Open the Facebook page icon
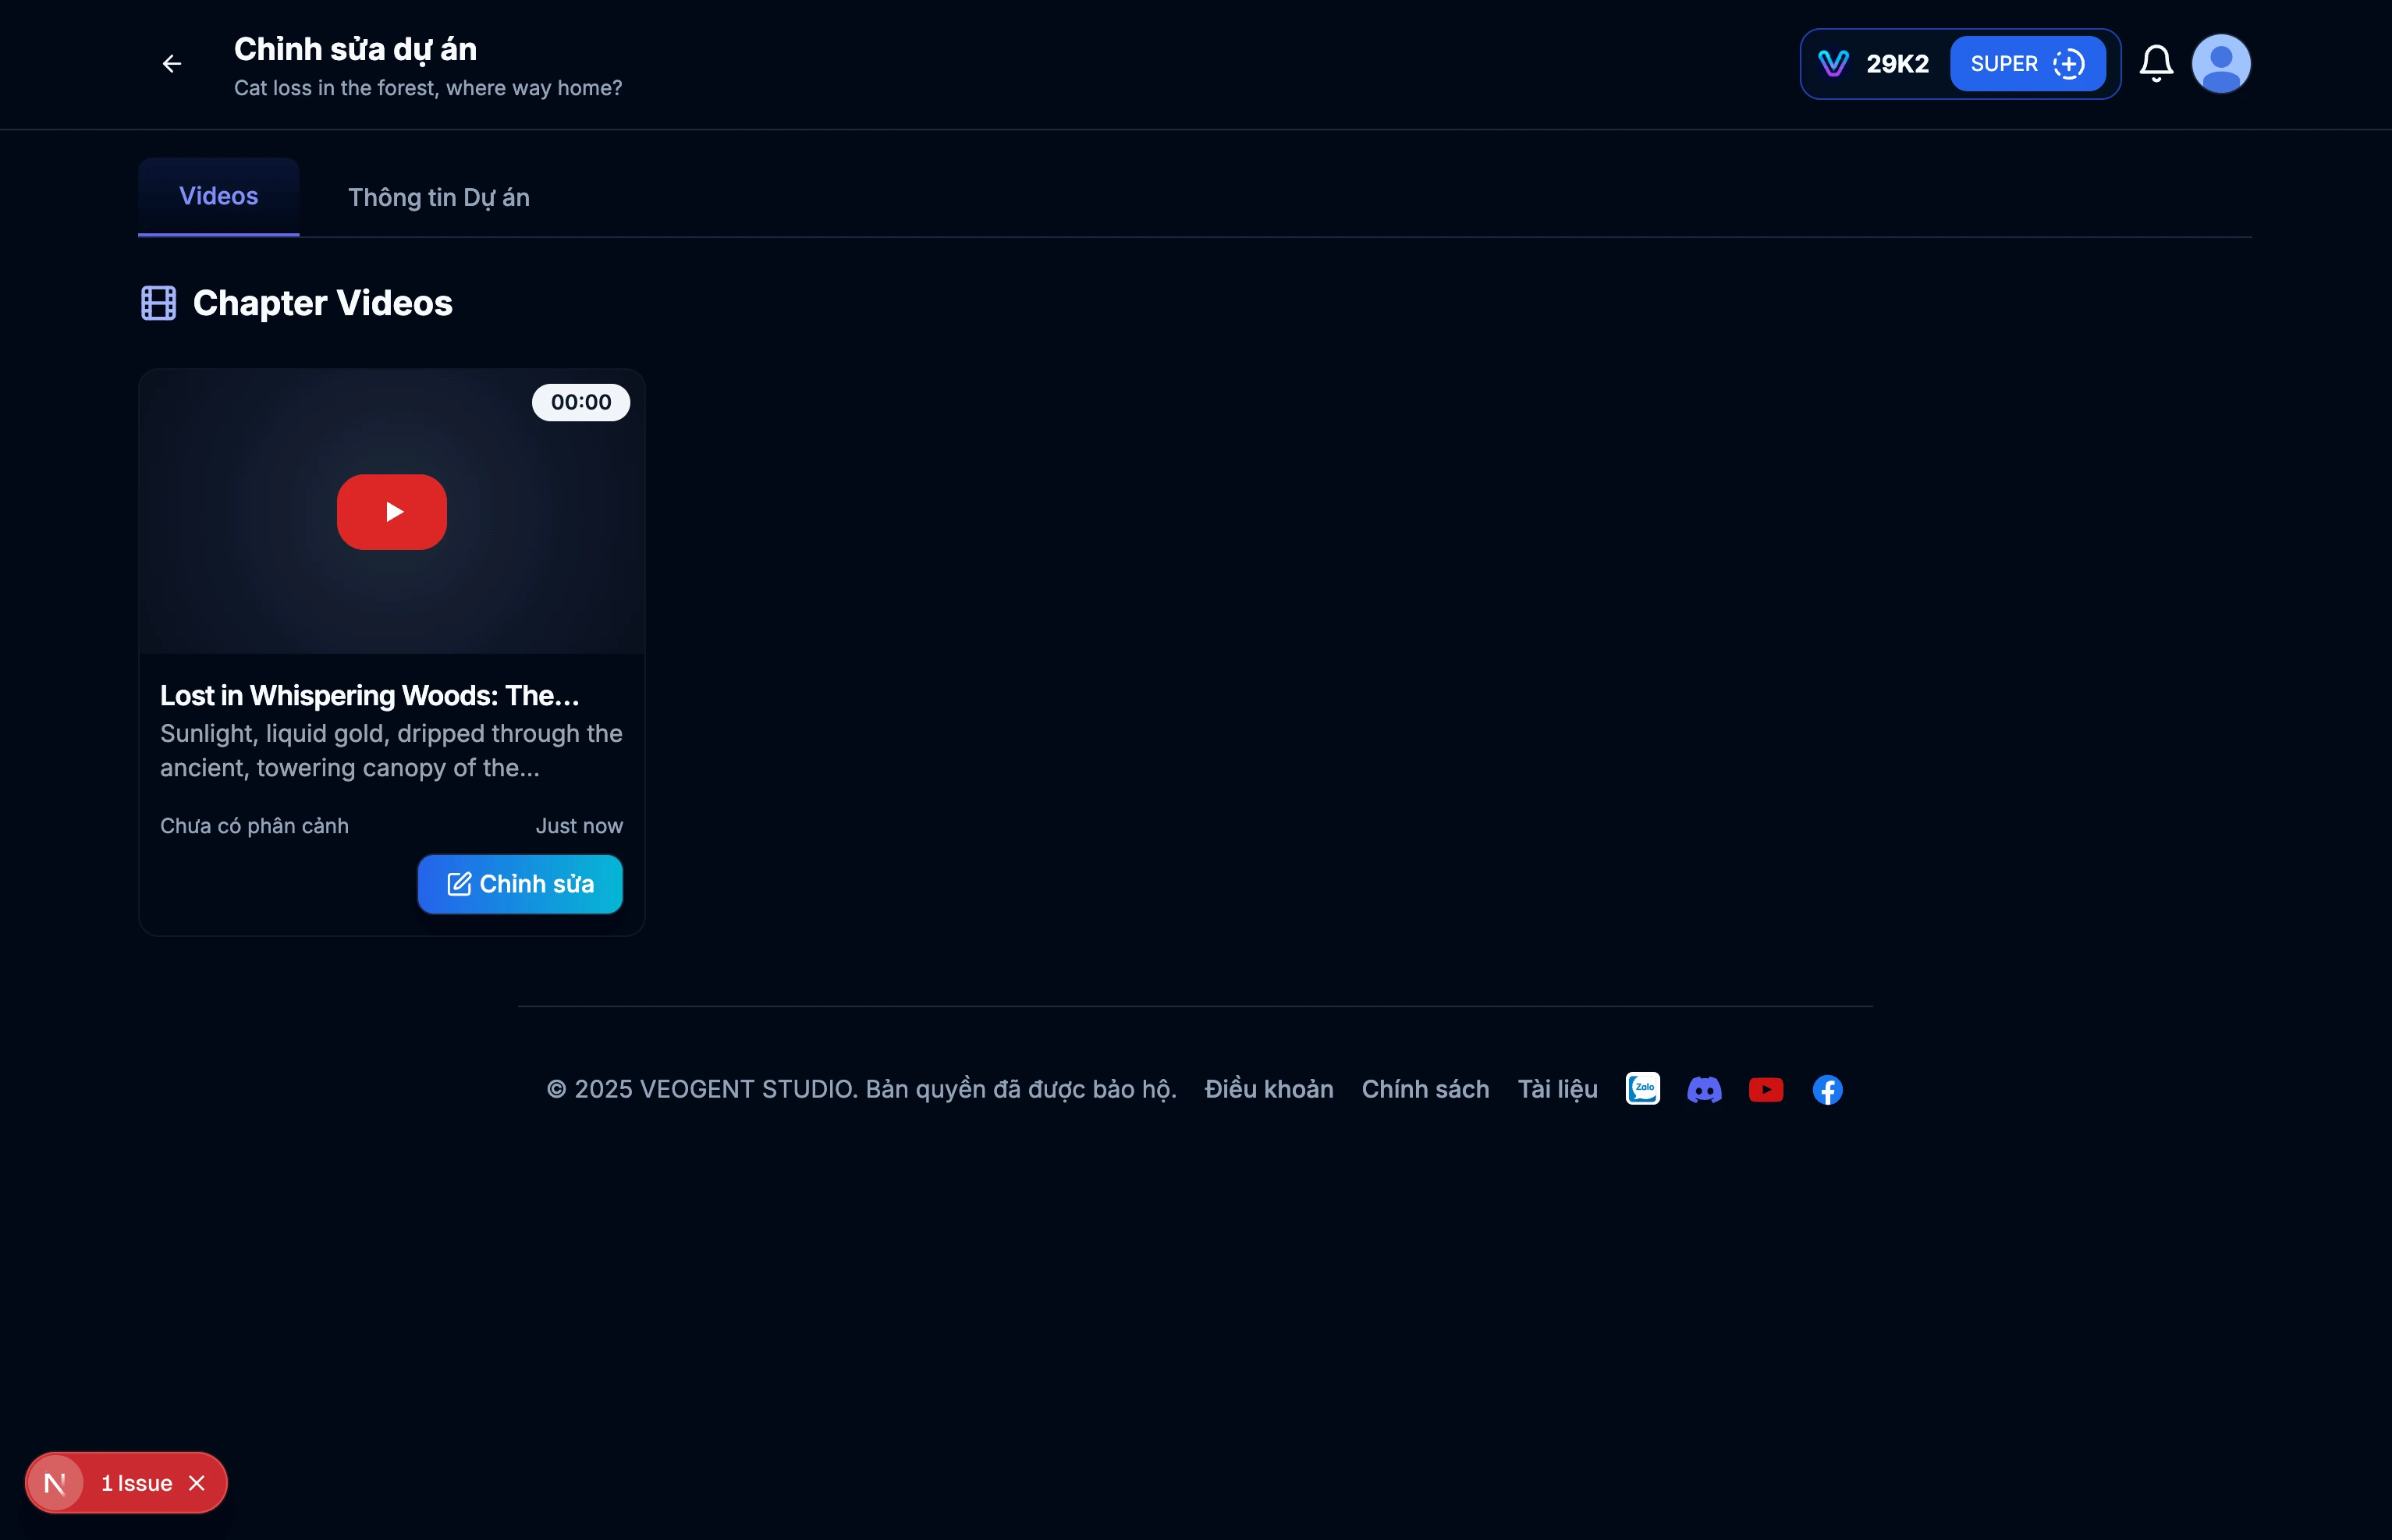Image resolution: width=2392 pixels, height=1540 pixels. (x=1828, y=1089)
